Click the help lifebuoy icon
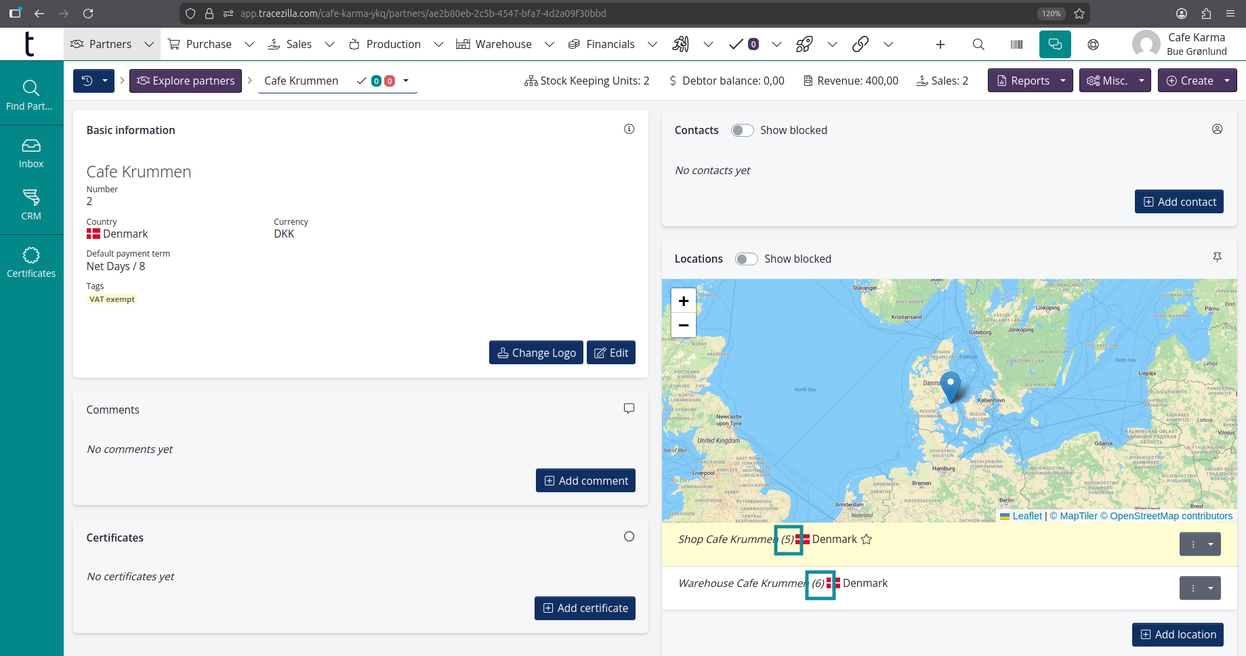Image resolution: width=1246 pixels, height=656 pixels. point(1093,45)
